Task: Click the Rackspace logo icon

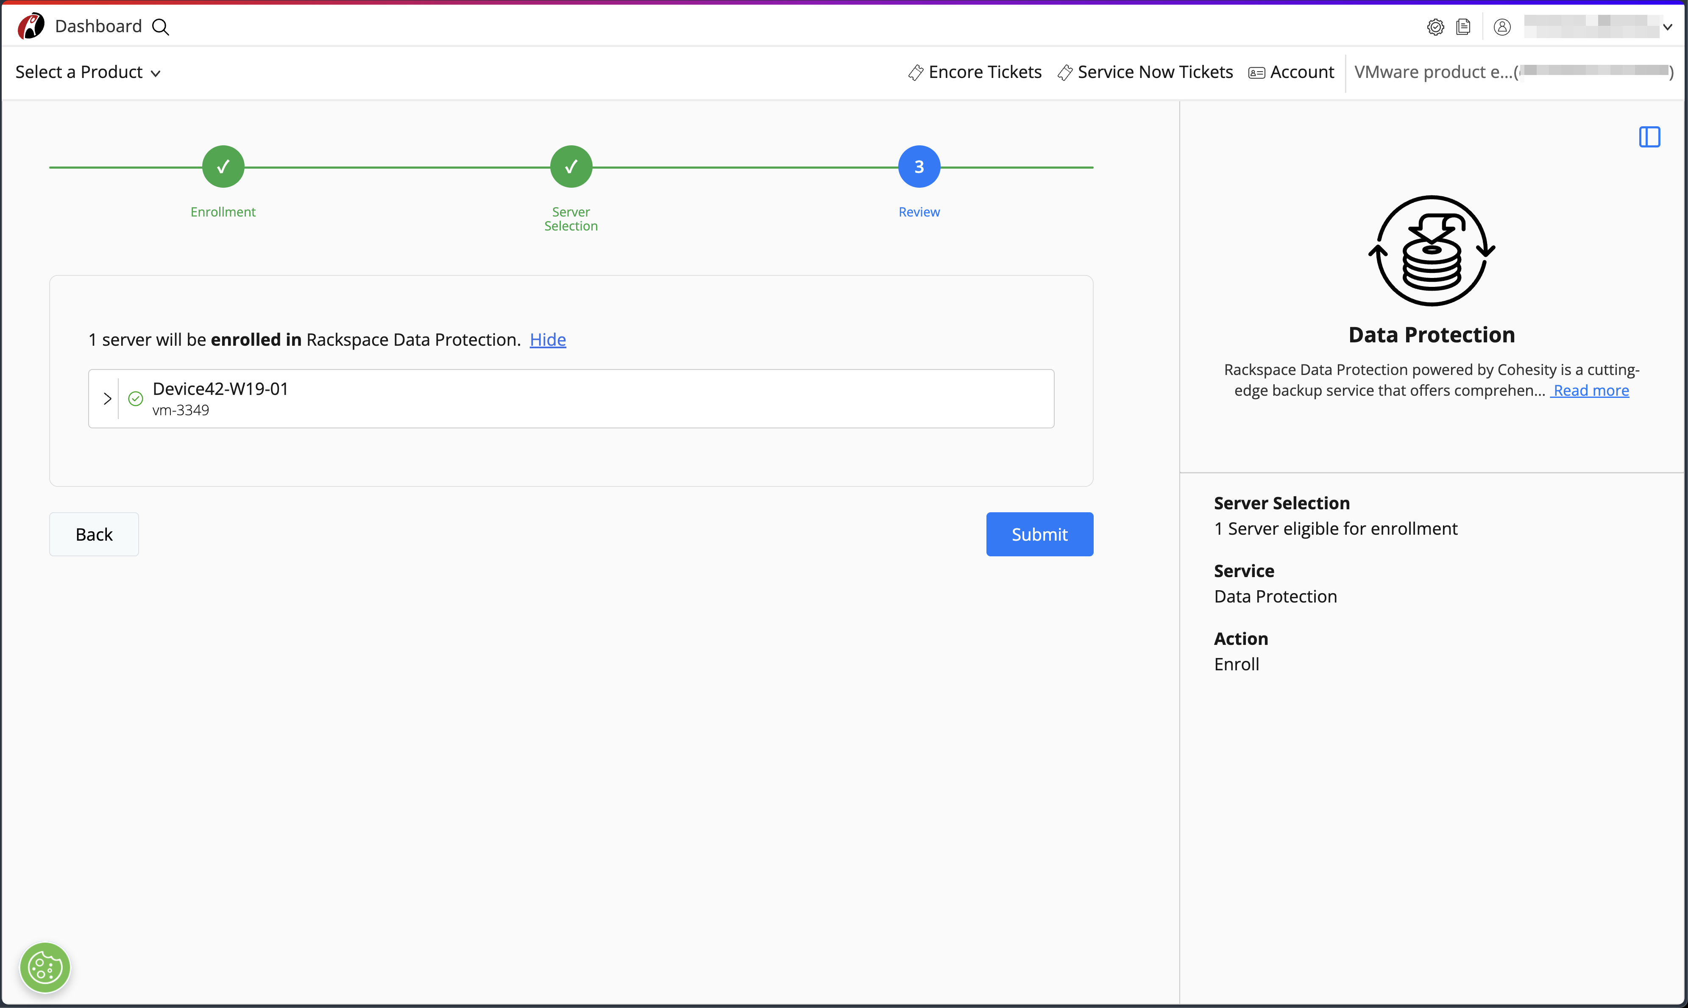Action: point(31,27)
